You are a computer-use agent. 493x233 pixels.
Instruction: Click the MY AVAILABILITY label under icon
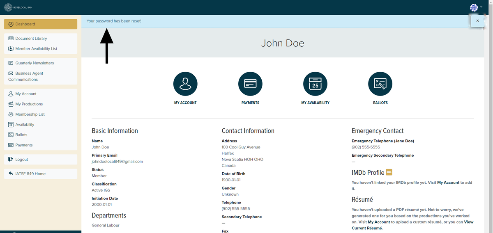[x=315, y=103]
